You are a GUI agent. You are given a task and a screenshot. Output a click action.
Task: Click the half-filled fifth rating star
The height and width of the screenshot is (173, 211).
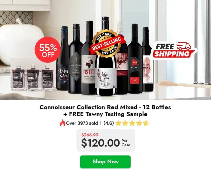pos(146,123)
